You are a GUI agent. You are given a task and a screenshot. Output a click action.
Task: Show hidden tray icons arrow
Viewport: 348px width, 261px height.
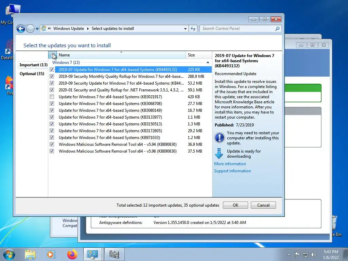point(289,255)
